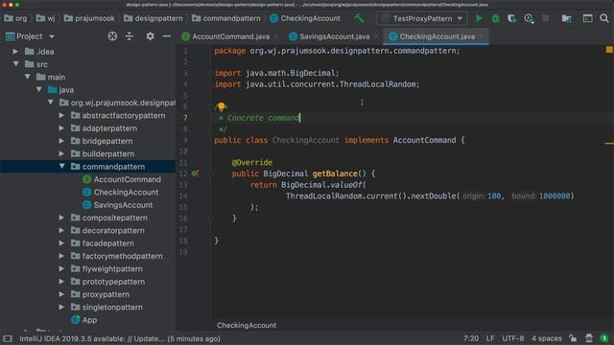This screenshot has height=345, width=614.
Task: Collapse the src folder
Action: pos(16,64)
